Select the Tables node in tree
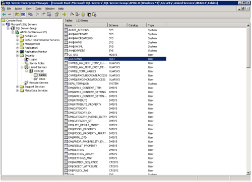Screen dimensions: 252x182 tap(42, 75)
